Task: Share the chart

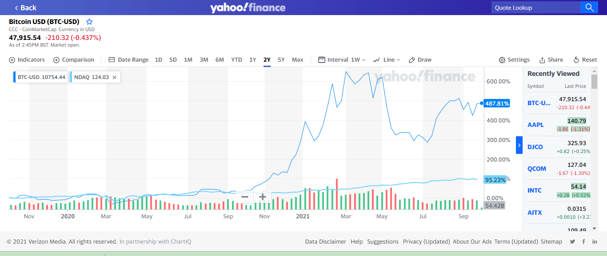Action: tap(551, 60)
